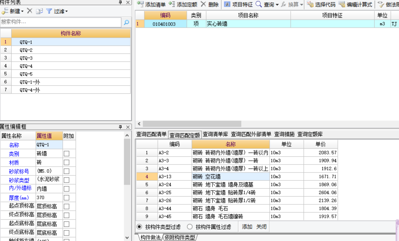Image resolution: width=399 pixels, height=241 pixels.
Task: Open the 构件做法 bottom tab
Action: (x=151, y=237)
